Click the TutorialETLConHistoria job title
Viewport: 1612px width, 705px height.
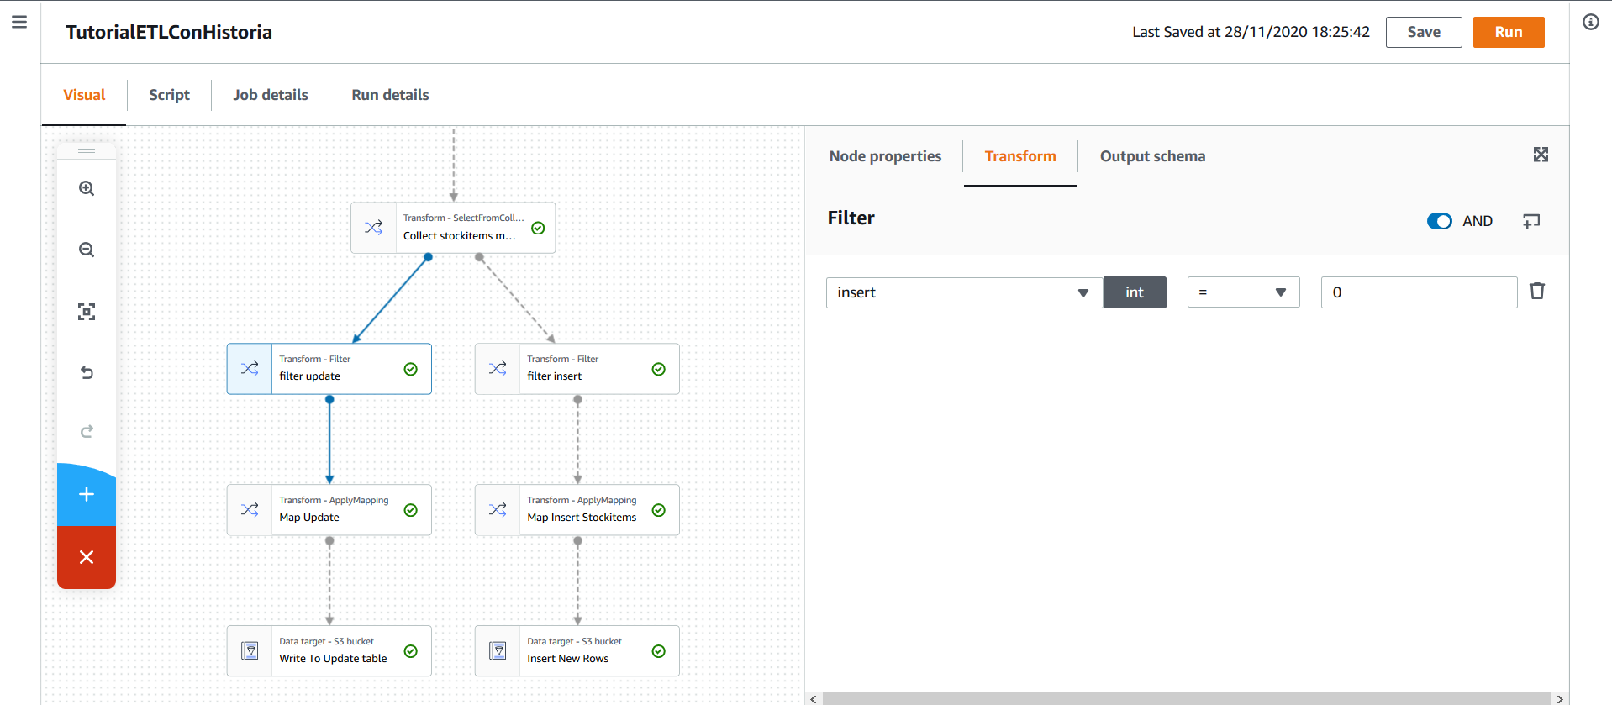[169, 32]
